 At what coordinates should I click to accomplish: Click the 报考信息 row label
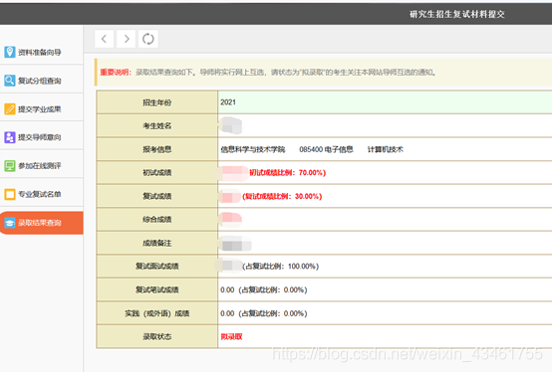pos(157,149)
